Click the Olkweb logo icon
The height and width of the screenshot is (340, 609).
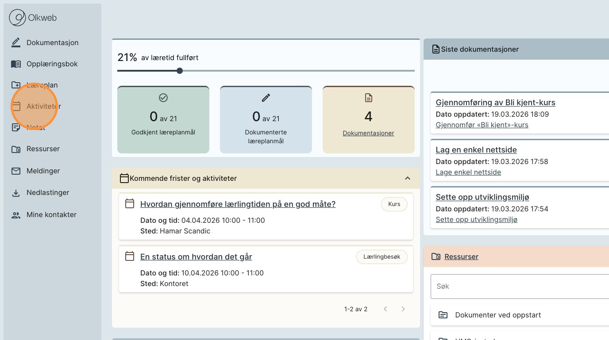tap(18, 18)
